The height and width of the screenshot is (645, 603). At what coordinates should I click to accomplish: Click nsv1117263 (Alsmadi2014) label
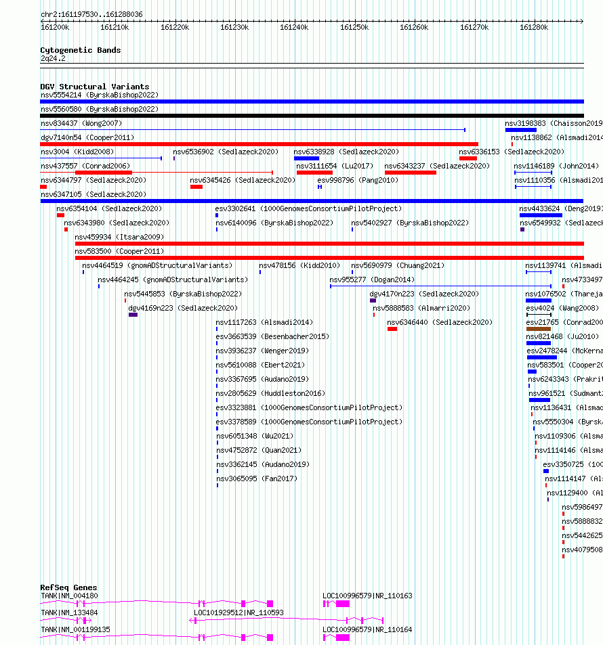[264, 322]
